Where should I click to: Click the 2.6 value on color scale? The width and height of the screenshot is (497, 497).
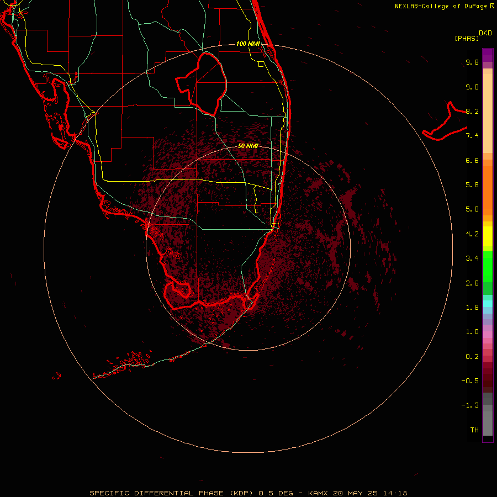click(472, 283)
